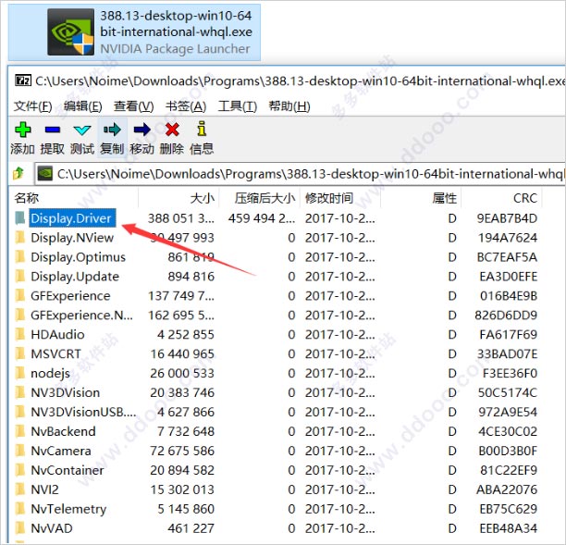Viewport: 566px width, 545px height.
Task: Click the Display.NView folder icon
Action: 20,238
